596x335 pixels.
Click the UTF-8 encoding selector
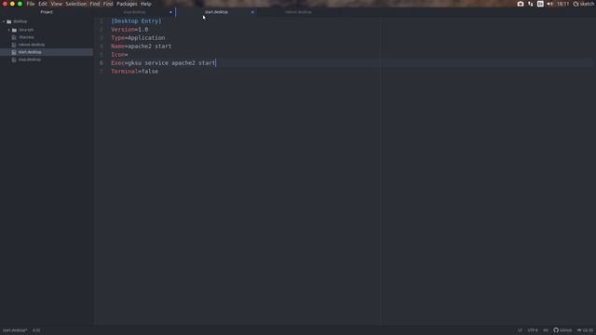[x=533, y=330]
